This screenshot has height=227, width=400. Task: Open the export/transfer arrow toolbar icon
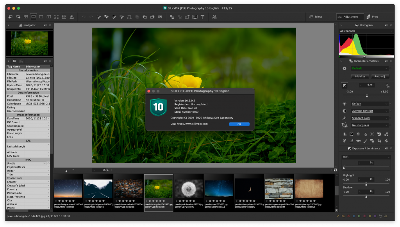point(187,17)
